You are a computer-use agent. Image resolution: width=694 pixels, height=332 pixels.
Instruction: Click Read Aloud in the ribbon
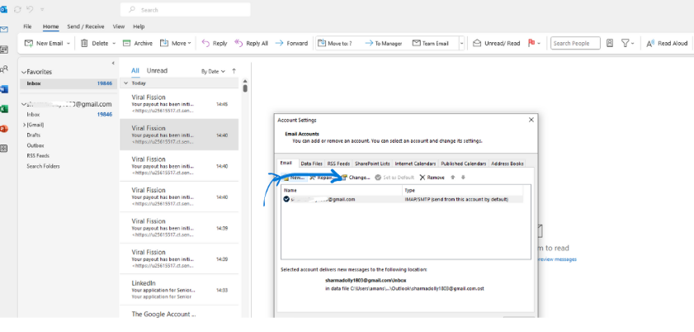click(x=667, y=44)
